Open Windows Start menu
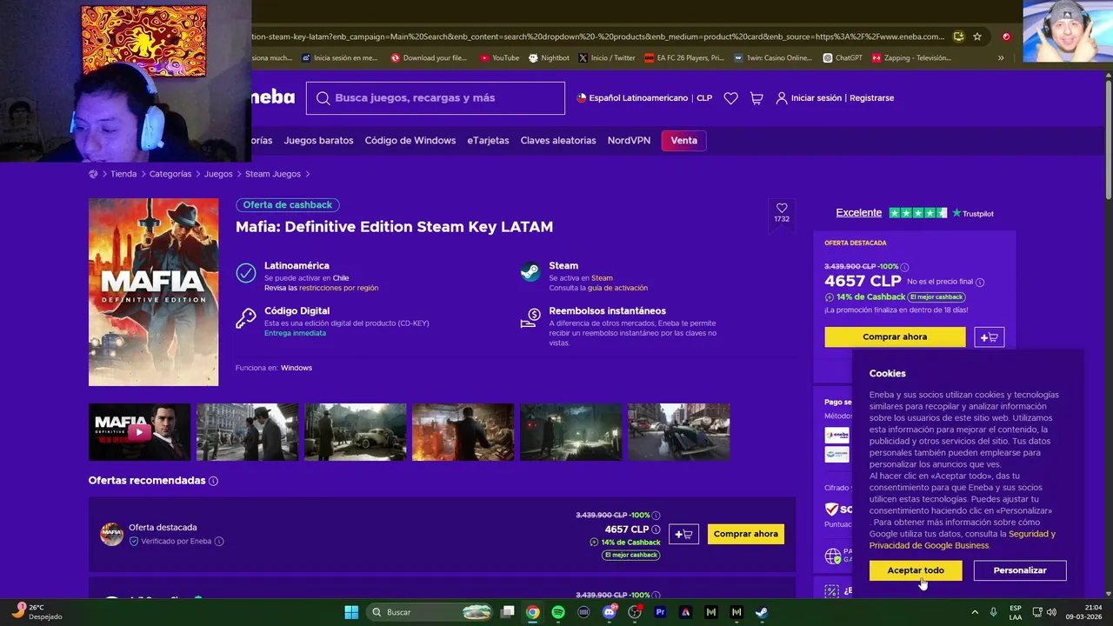The width and height of the screenshot is (1113, 626). [x=351, y=612]
